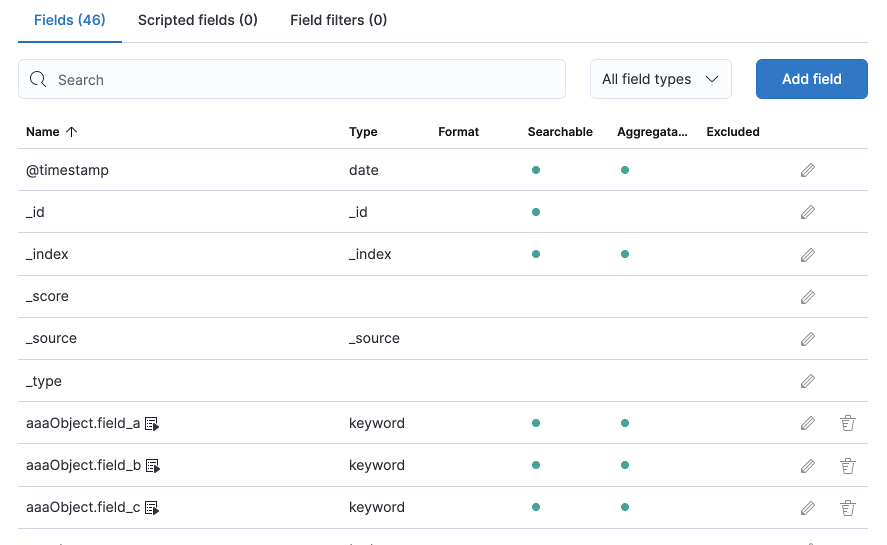Image resolution: width=887 pixels, height=545 pixels.
Task: Open the All field types dropdown
Action: pyautogui.click(x=660, y=79)
